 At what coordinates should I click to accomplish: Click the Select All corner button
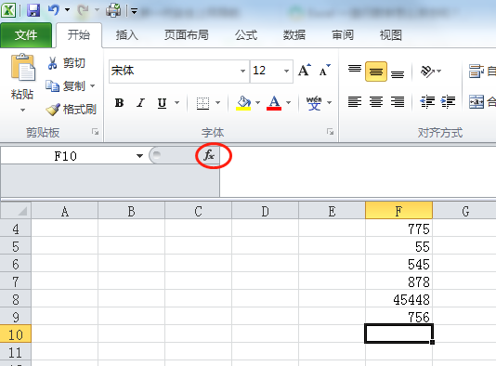tap(16, 210)
